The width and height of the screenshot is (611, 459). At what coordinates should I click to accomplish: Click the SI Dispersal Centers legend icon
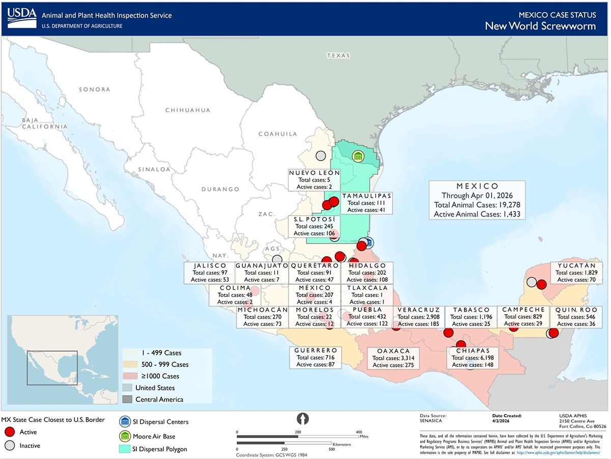coord(124,422)
